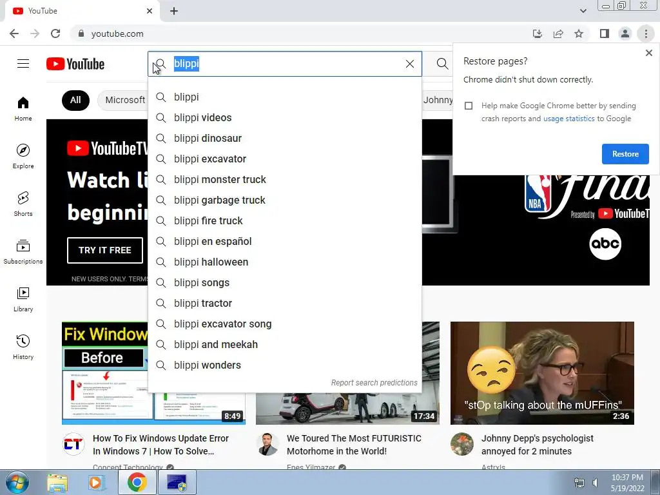Choose suggestion "blippi en español"
660x495 pixels.
pyautogui.click(x=284, y=241)
